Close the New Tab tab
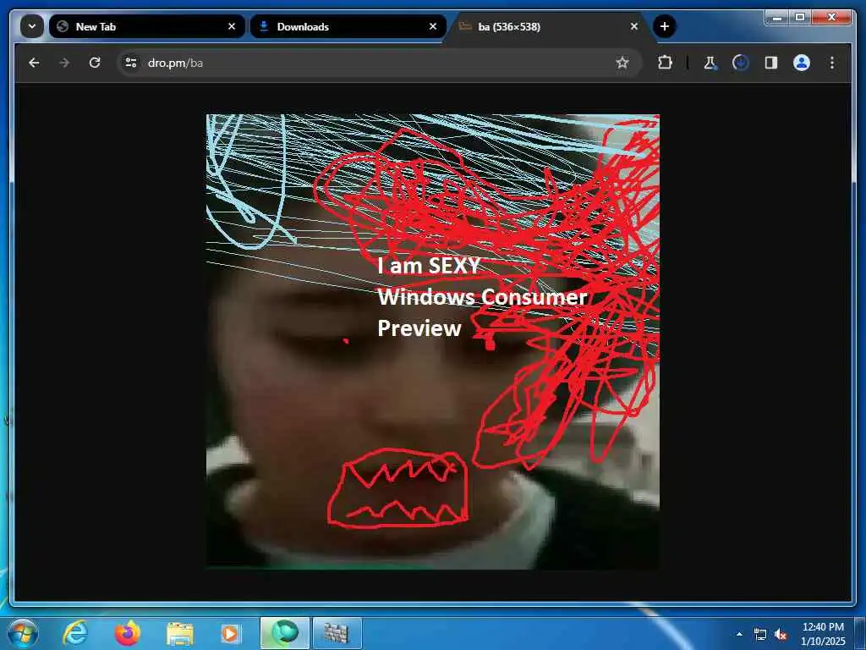The width and height of the screenshot is (866, 650). coord(232,26)
